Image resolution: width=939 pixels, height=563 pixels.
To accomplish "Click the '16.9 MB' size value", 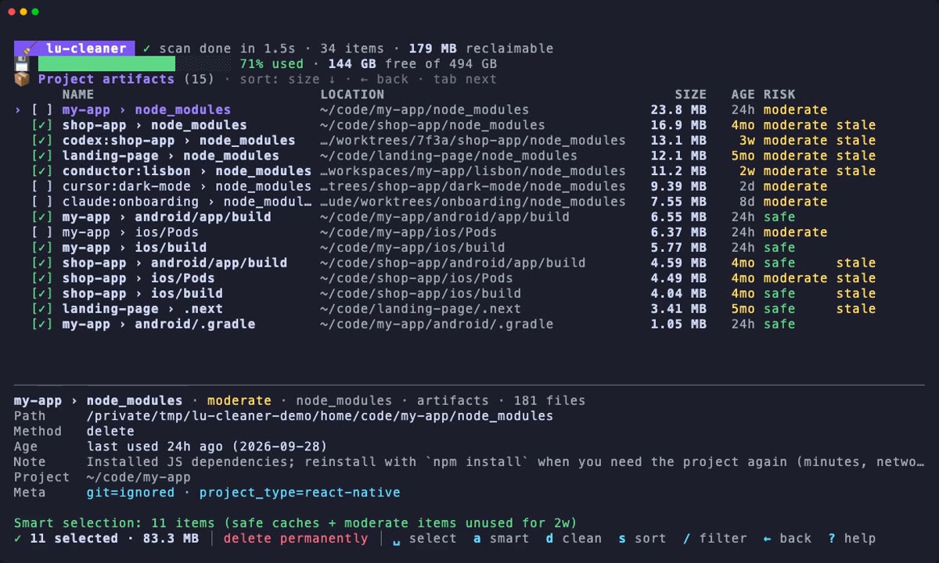I will (678, 125).
